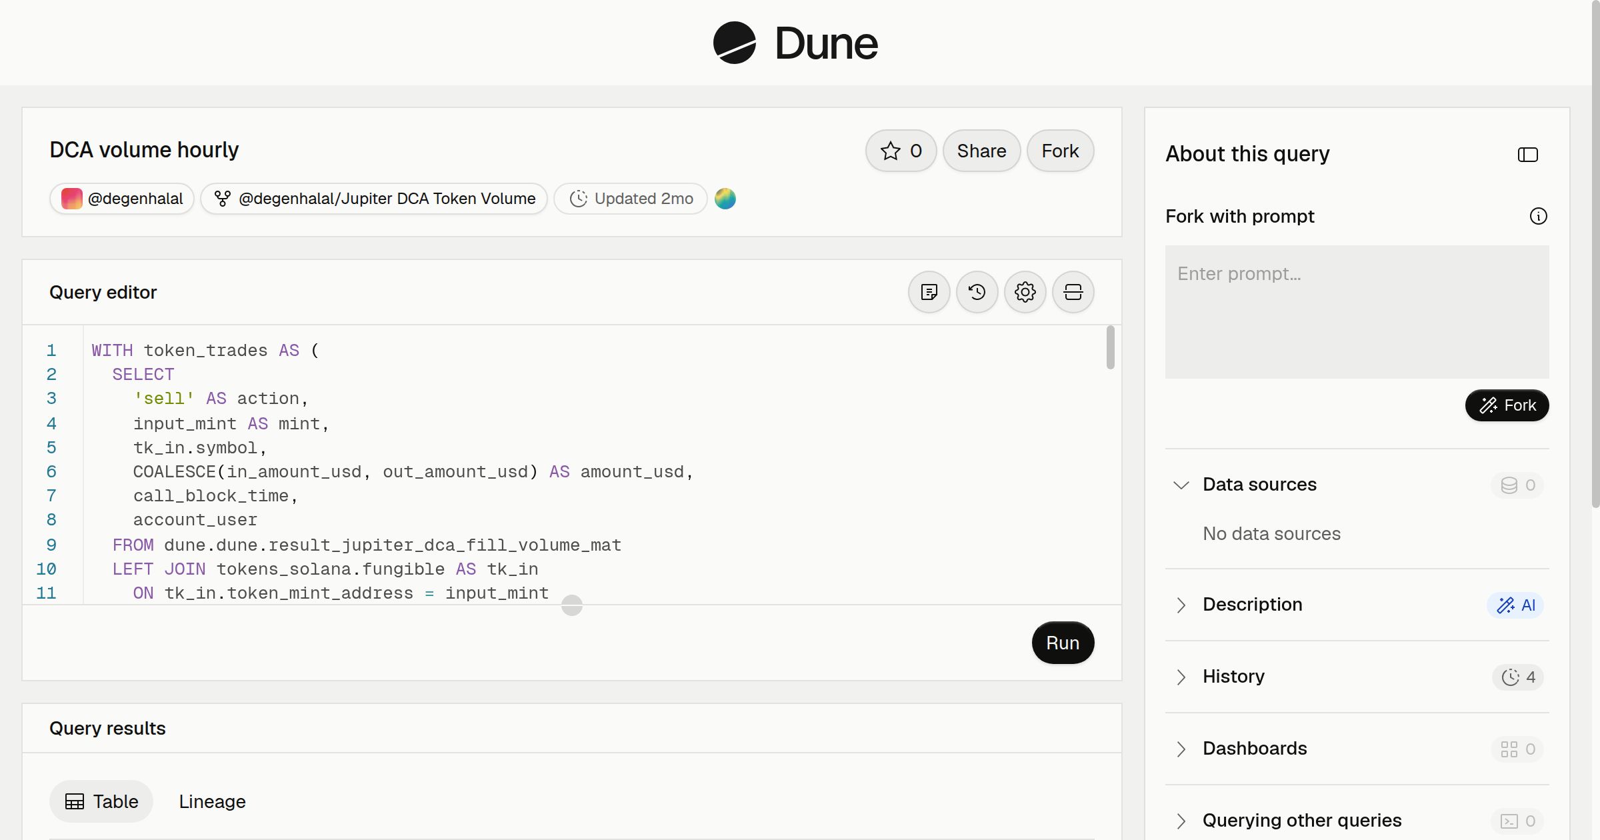Image resolution: width=1600 pixels, height=840 pixels.
Task: Click the black Fork button under prompt
Action: click(x=1507, y=405)
